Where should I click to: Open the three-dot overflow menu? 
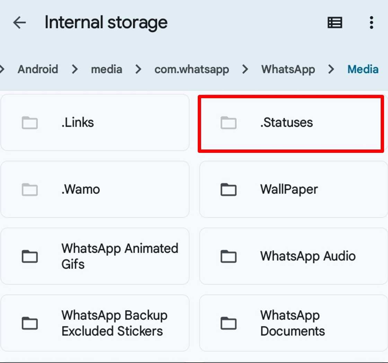pos(371,23)
